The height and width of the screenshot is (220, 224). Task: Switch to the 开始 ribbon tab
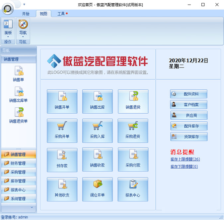26,14
